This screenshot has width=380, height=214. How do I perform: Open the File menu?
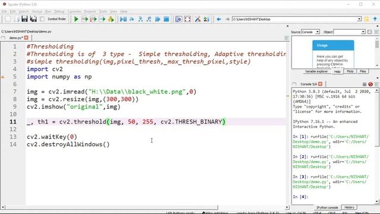click(x=4, y=11)
